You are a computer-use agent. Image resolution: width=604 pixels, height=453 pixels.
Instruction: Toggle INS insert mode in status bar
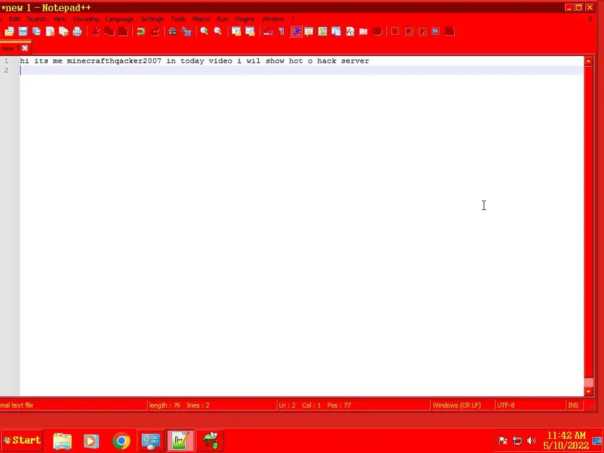point(573,405)
